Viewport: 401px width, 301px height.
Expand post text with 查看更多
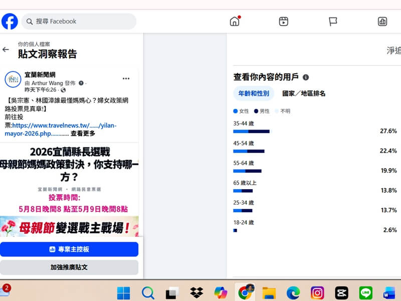[x=83, y=133]
